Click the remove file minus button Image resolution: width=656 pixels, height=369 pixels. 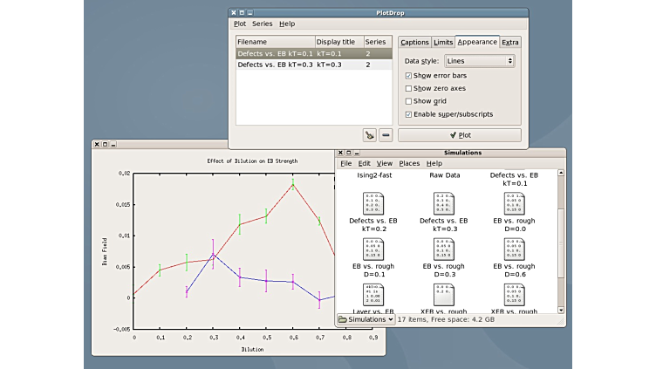(x=386, y=135)
